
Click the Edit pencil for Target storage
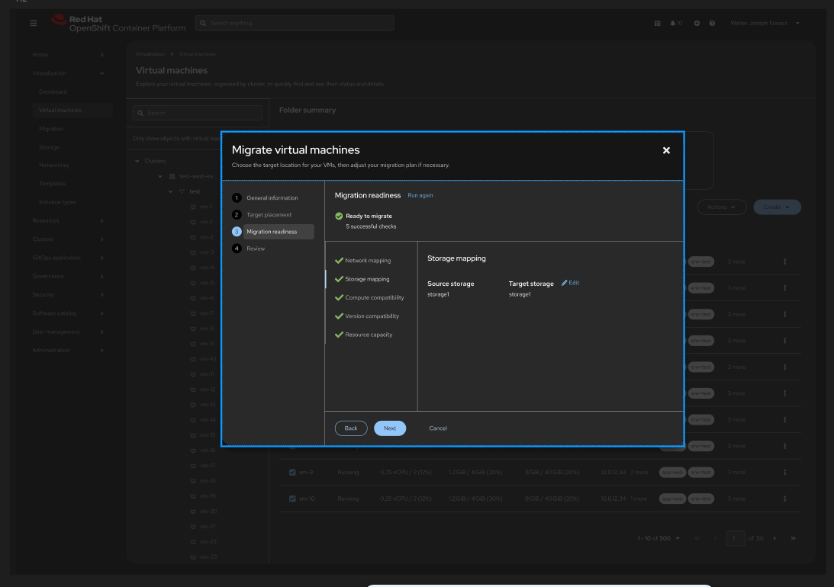click(570, 283)
